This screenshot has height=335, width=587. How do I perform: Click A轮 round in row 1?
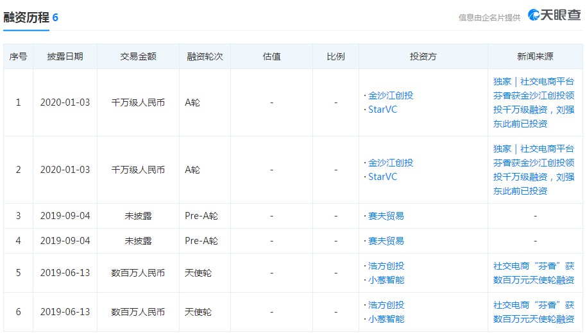pyautogui.click(x=192, y=102)
